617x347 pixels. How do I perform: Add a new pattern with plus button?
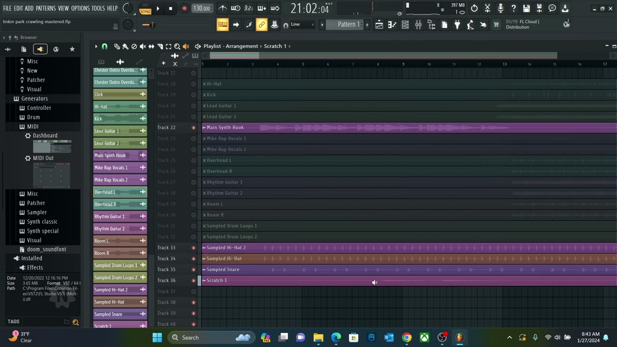coord(367,25)
